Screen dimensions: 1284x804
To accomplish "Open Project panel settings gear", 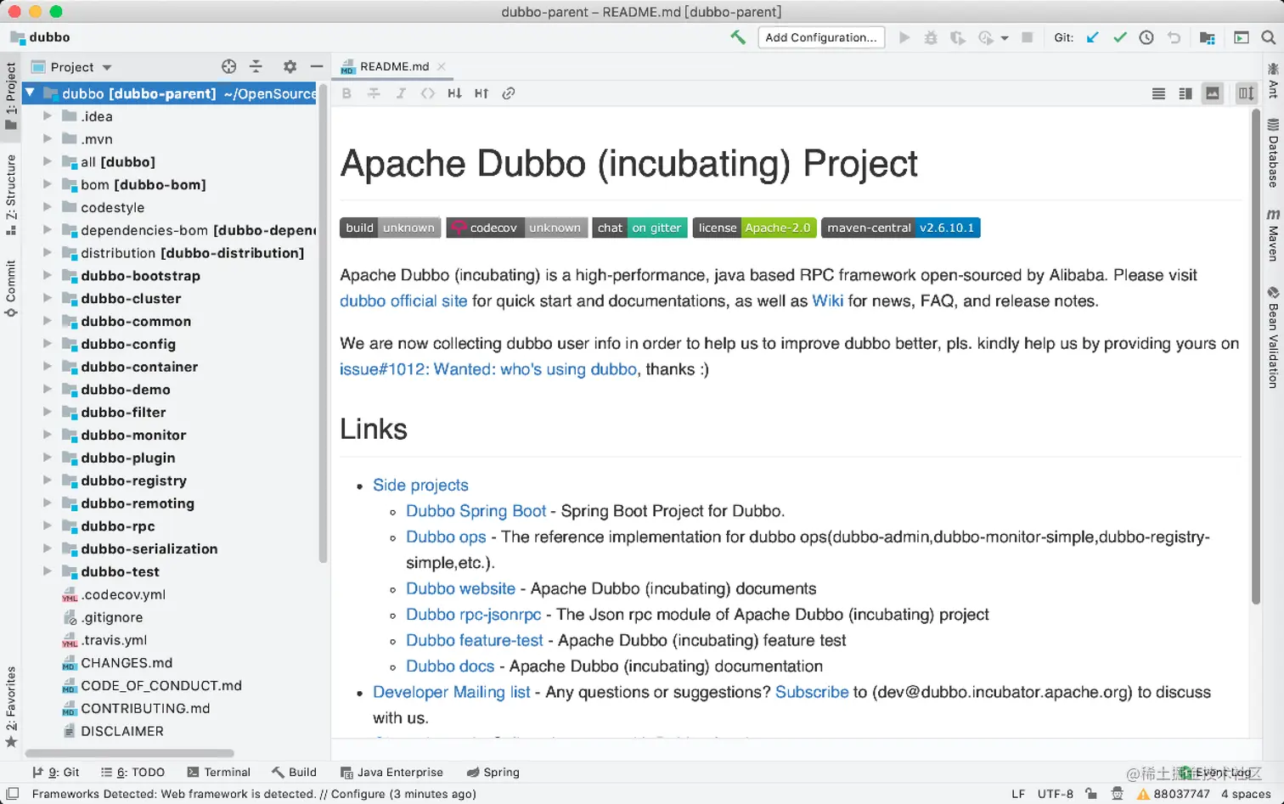I will [x=290, y=66].
